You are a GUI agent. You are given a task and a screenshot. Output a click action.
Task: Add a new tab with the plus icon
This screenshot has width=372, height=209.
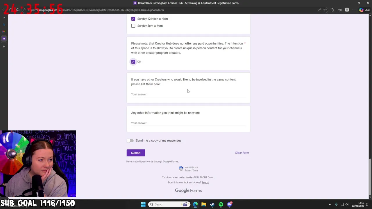pos(4,46)
